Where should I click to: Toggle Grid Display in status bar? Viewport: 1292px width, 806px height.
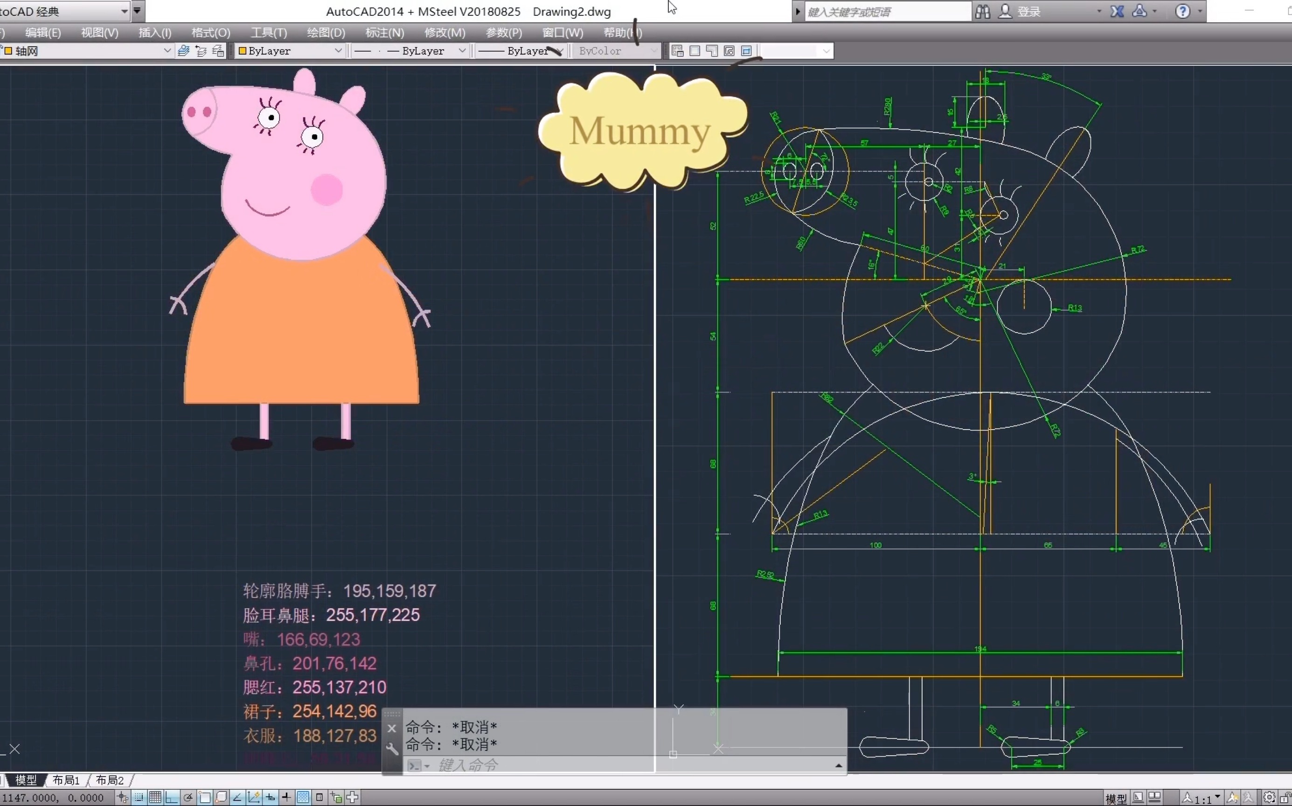[x=155, y=798]
